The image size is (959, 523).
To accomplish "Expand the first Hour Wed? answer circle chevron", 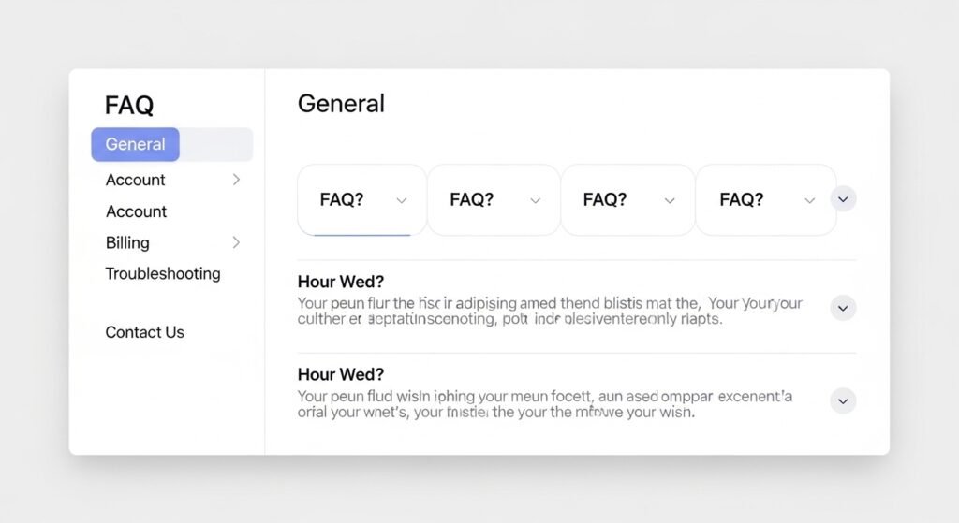I will (843, 308).
